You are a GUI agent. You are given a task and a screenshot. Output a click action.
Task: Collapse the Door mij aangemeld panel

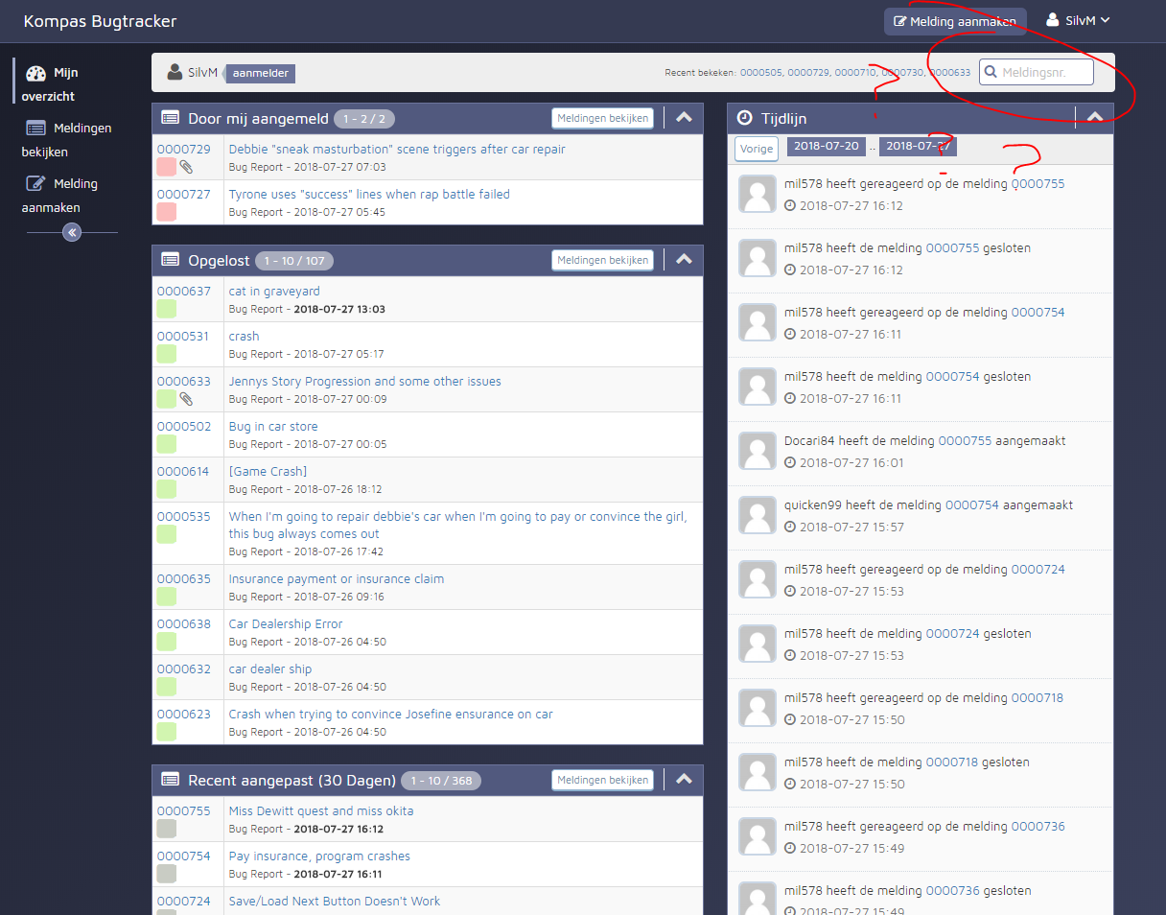(684, 118)
